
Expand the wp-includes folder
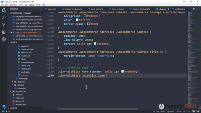click(11, 91)
